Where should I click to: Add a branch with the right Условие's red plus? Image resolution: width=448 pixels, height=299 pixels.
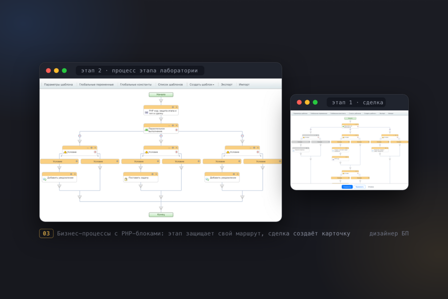coord(258,152)
